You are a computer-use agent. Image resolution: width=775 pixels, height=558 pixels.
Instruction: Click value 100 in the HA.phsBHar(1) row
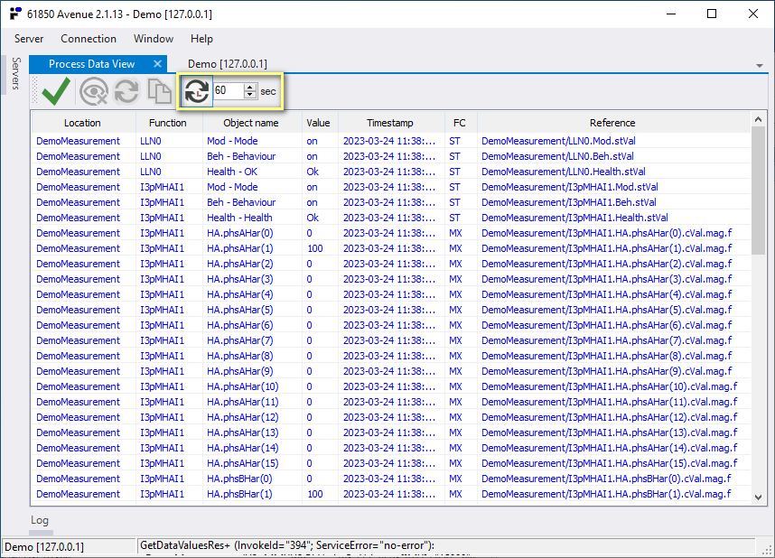315,493
